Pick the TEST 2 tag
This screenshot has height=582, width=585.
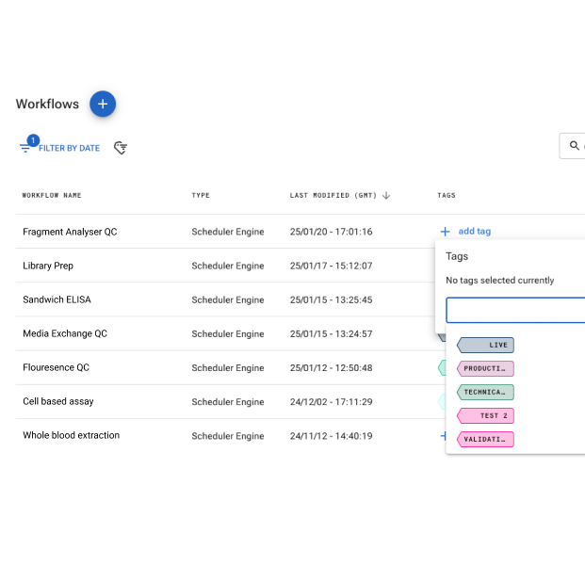click(486, 415)
